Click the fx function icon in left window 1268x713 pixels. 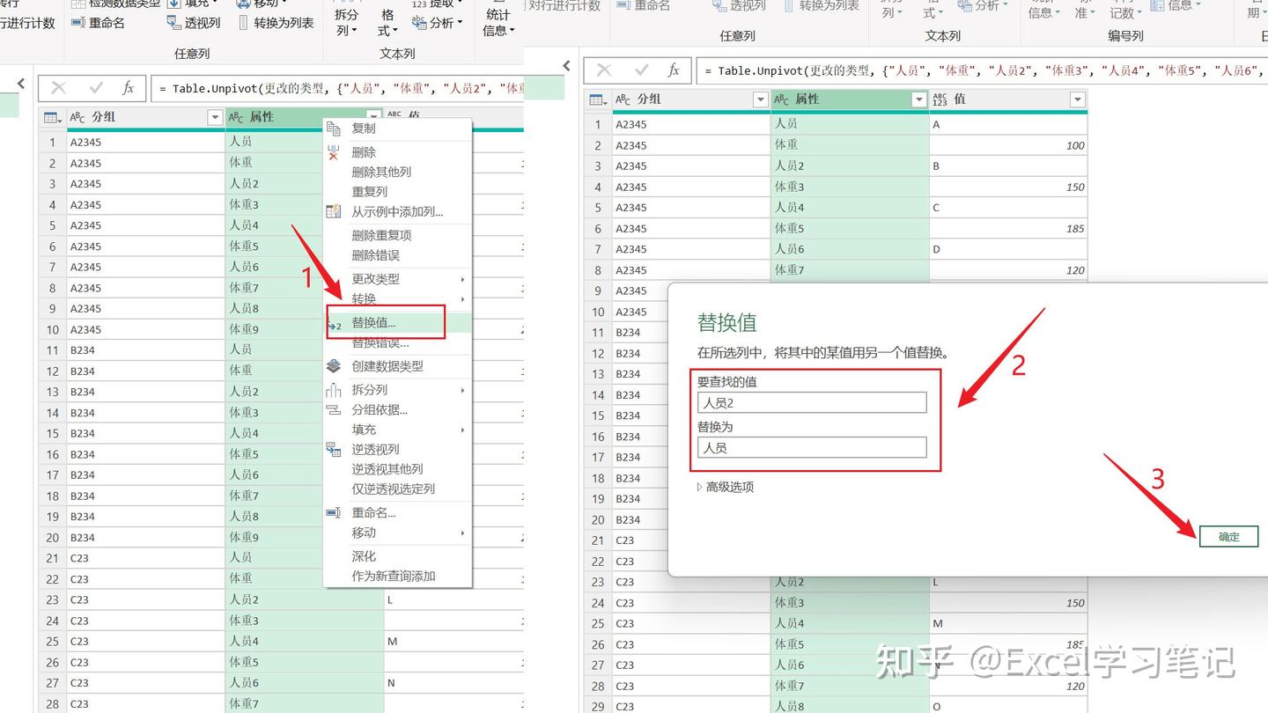129,88
